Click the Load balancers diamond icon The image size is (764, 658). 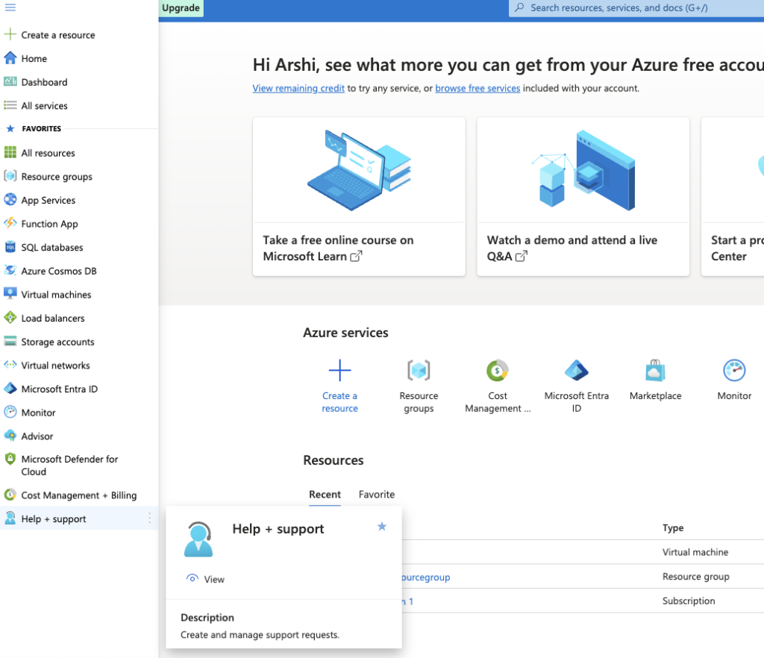coord(10,318)
